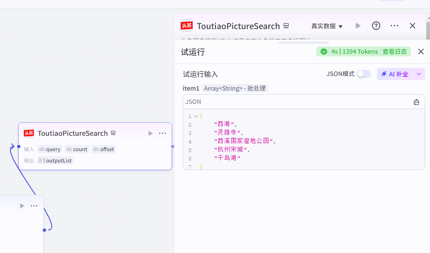Click the green success status check icon
The width and height of the screenshot is (430, 253).
324,51
